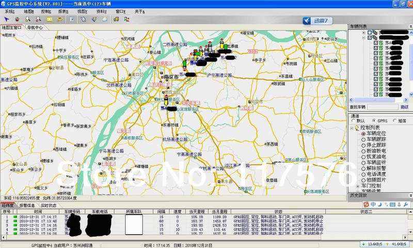The image size is (413, 248).
Task: Select the GPRS channel radio button
Action: (374, 120)
